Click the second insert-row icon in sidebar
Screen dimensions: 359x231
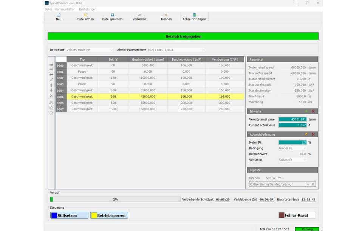coord(51,69)
